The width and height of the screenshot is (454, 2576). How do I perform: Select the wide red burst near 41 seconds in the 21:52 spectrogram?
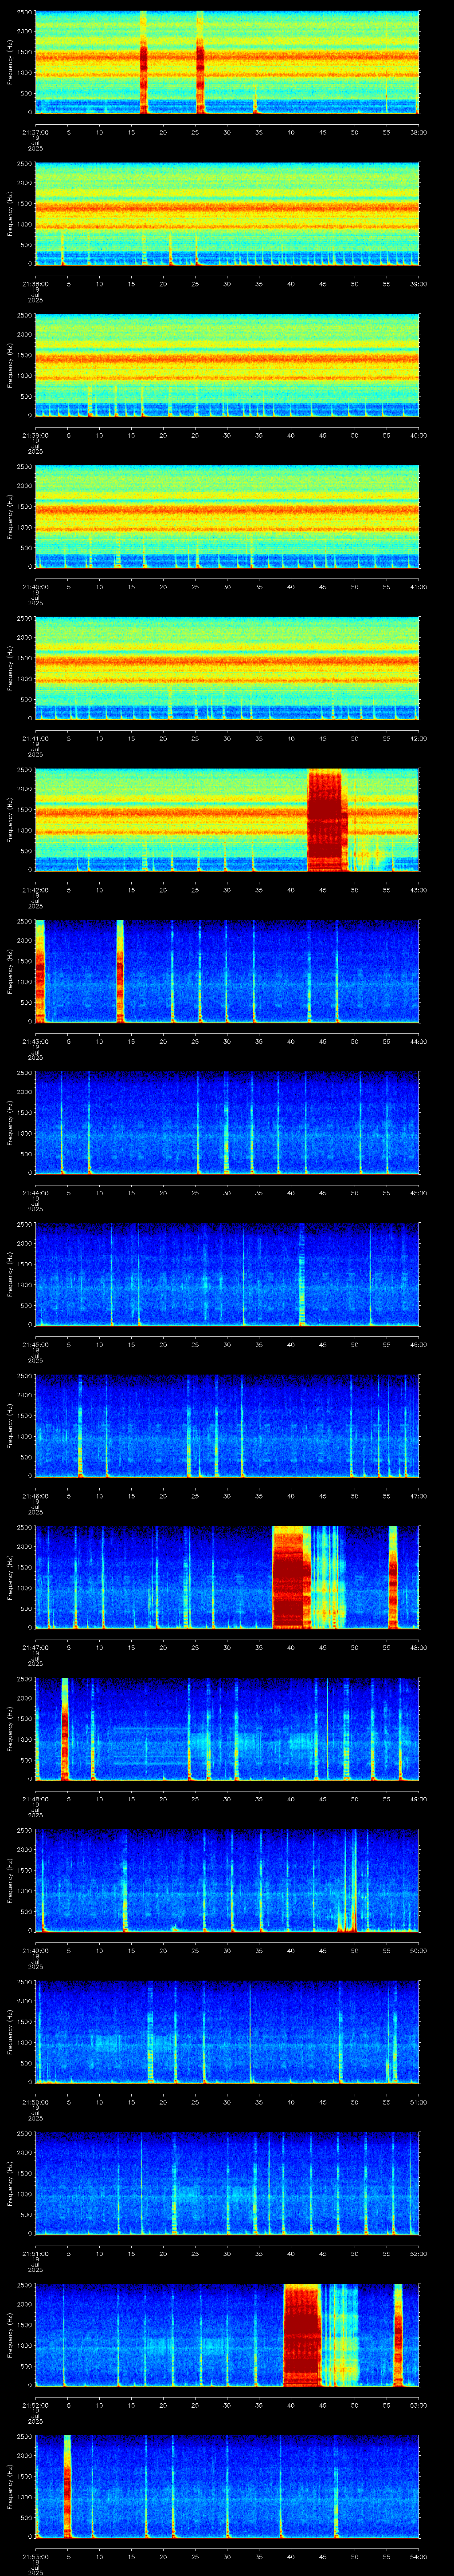click(x=301, y=2334)
